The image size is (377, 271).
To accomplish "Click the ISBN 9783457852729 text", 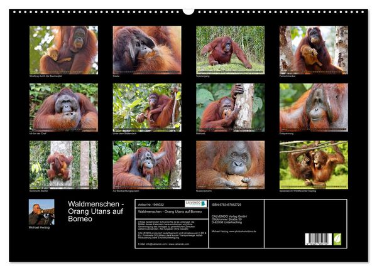I will coord(226,205).
